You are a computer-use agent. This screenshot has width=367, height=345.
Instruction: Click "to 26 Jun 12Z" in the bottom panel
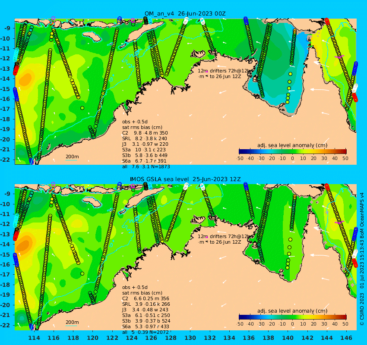(x=225, y=242)
